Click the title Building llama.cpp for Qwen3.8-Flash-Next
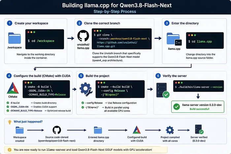Viewport: 231px width, 154px height. [x=117, y=5]
